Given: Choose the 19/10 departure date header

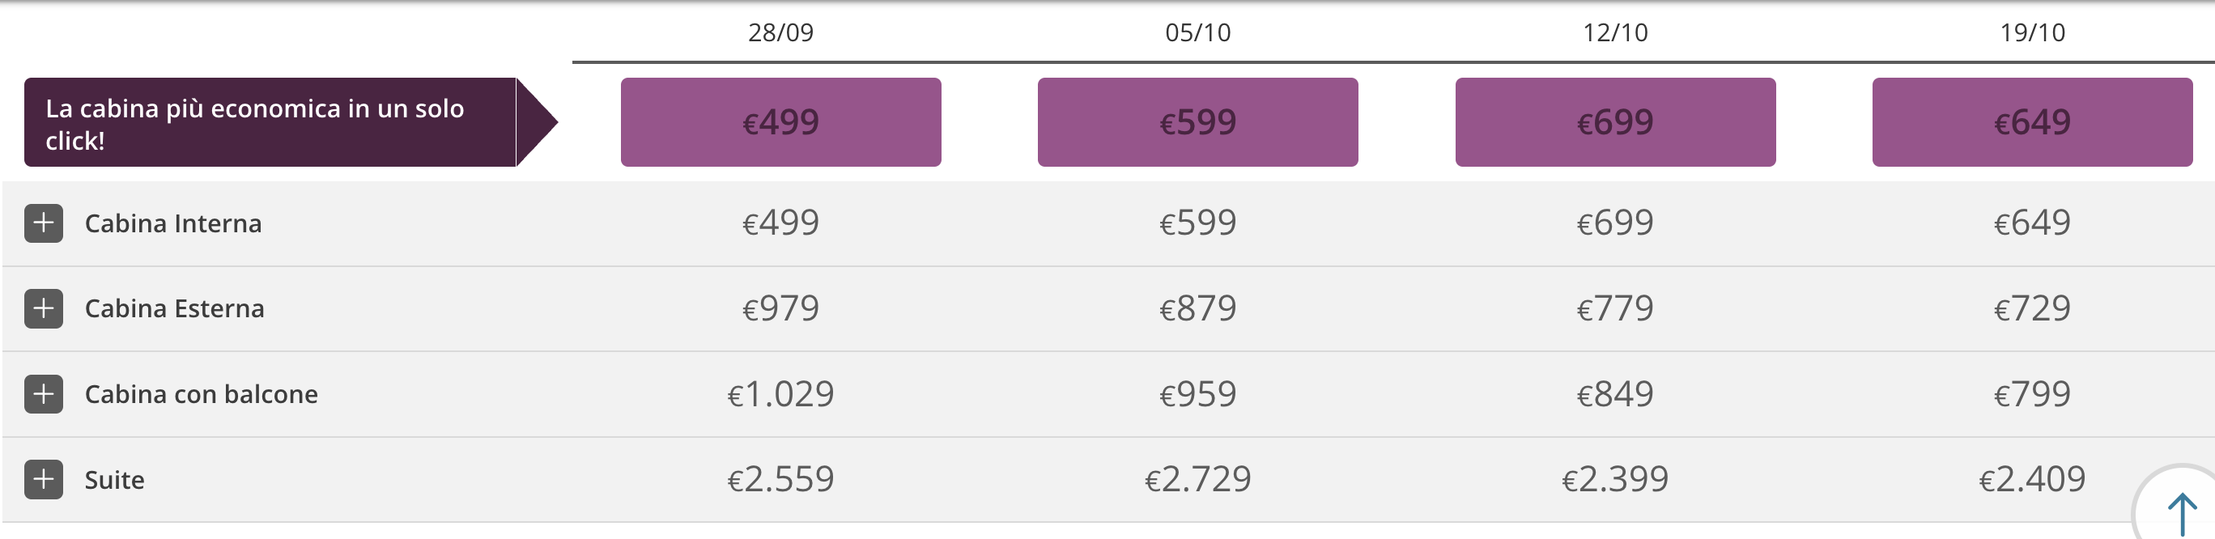Looking at the screenshot, I should tap(2032, 32).
